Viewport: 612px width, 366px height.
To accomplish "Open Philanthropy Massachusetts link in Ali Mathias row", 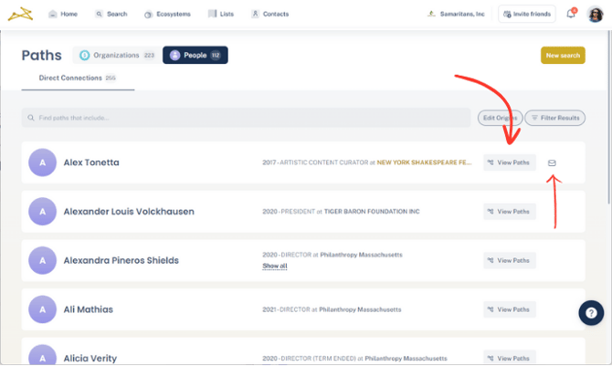I will click(x=360, y=309).
